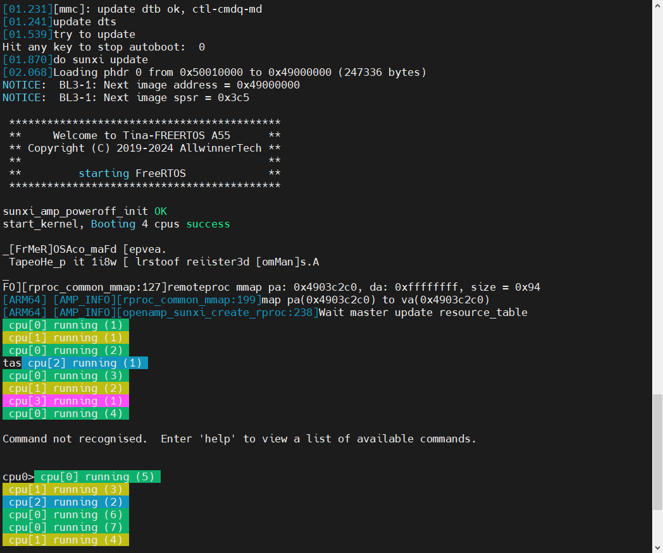Click the 'cpu[0] running (3)' line
The width and height of the screenshot is (663, 553).
point(66,375)
